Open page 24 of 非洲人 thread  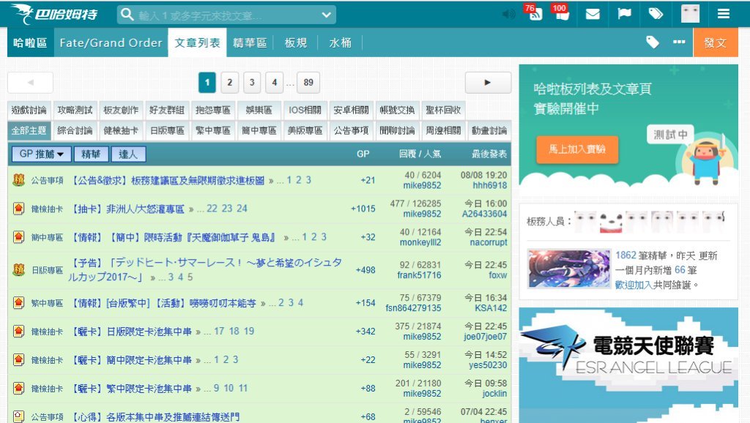pyautogui.click(x=242, y=209)
